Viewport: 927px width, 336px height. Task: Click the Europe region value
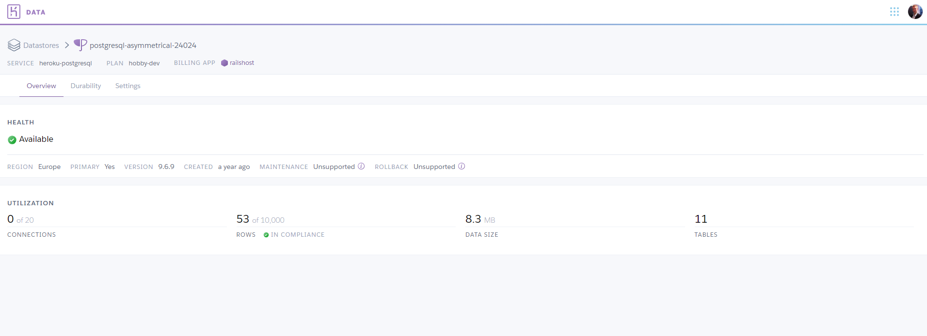[49, 167]
